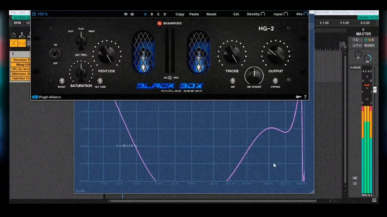Select the RDeEsser plugin in FX list
The width and height of the screenshot is (387, 217).
(x=21, y=74)
